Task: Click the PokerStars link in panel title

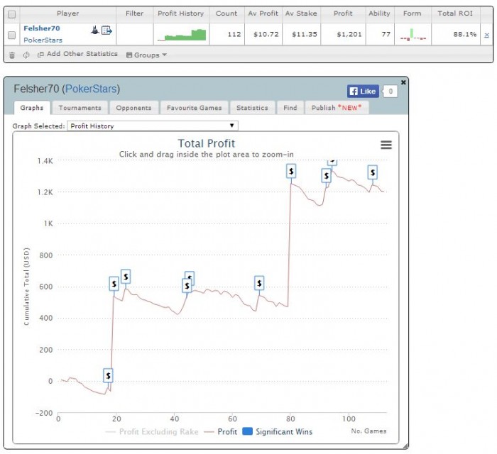Action: point(91,89)
